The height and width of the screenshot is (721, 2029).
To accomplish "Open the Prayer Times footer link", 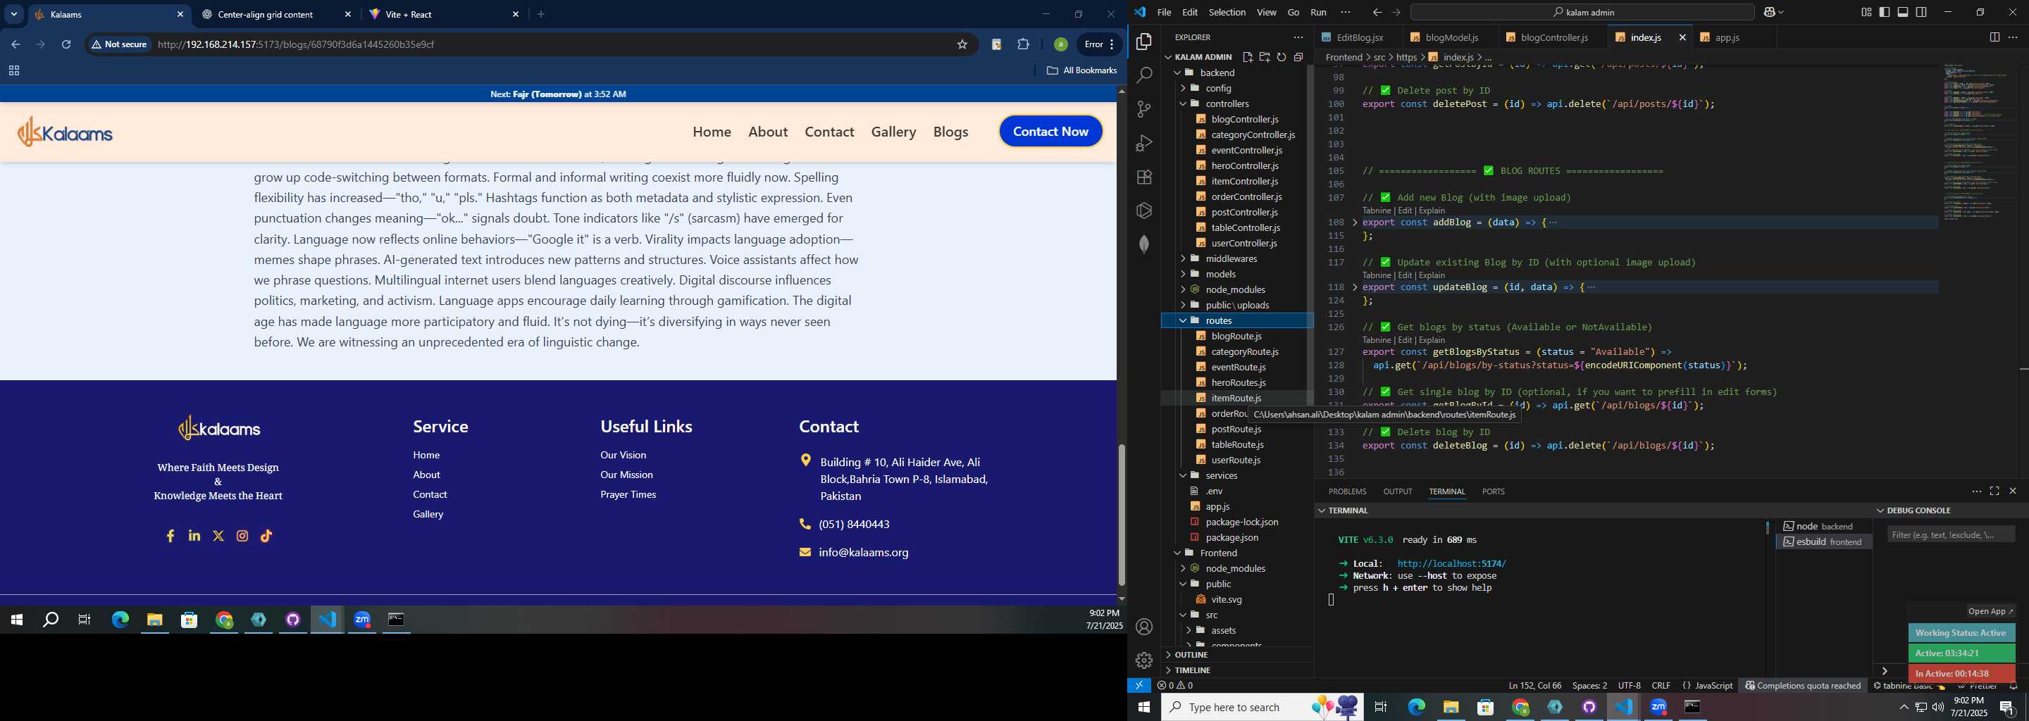I will (628, 494).
